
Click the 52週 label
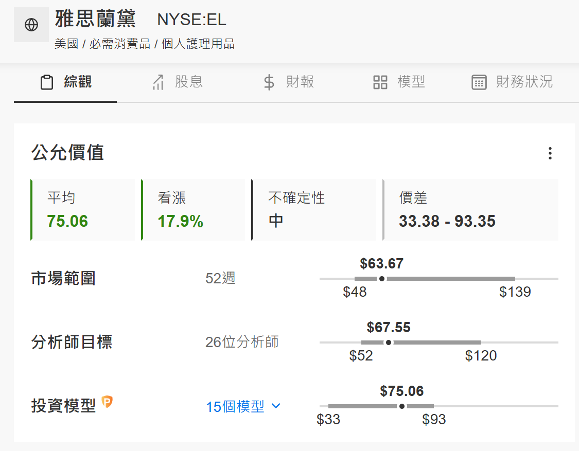pos(220,278)
